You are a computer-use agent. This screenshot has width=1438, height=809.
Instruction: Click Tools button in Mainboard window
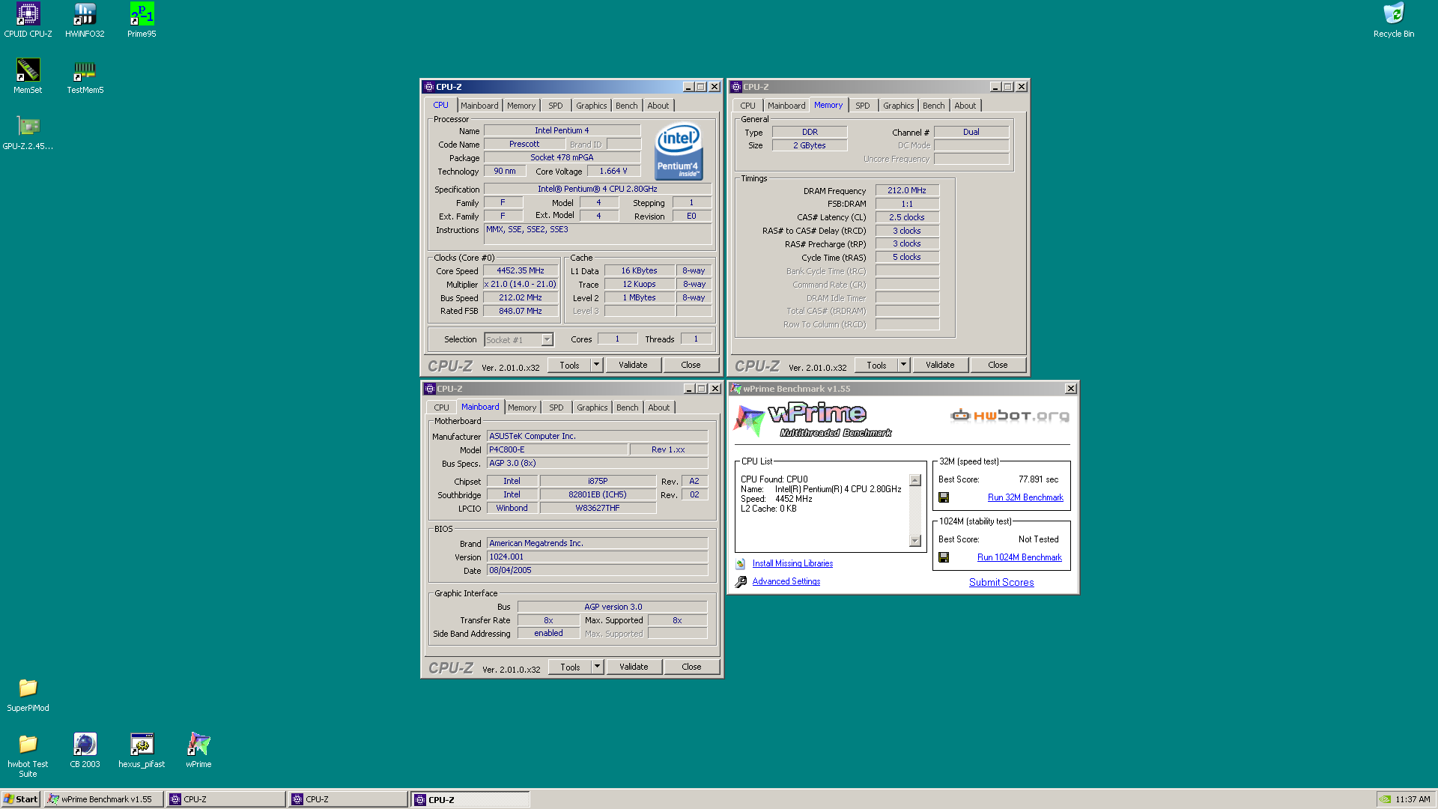click(570, 667)
